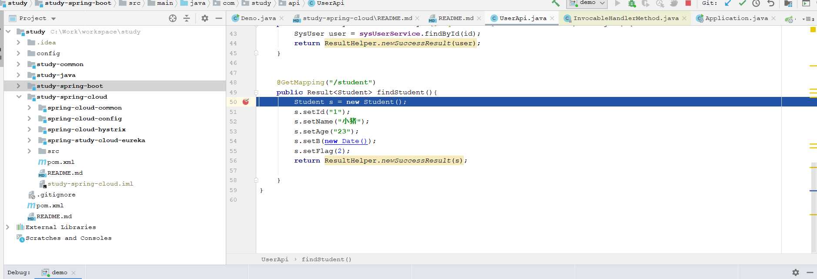Image resolution: width=817 pixels, height=279 pixels.
Task: Show hidden editor tabs list
Action: (x=808, y=19)
